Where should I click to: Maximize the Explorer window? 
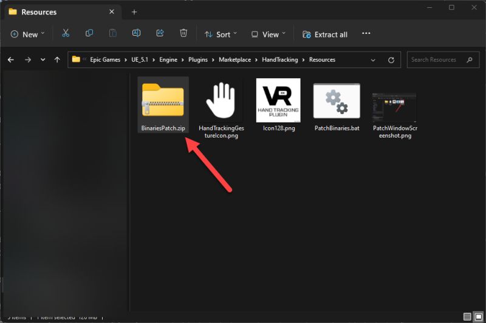[451, 7]
